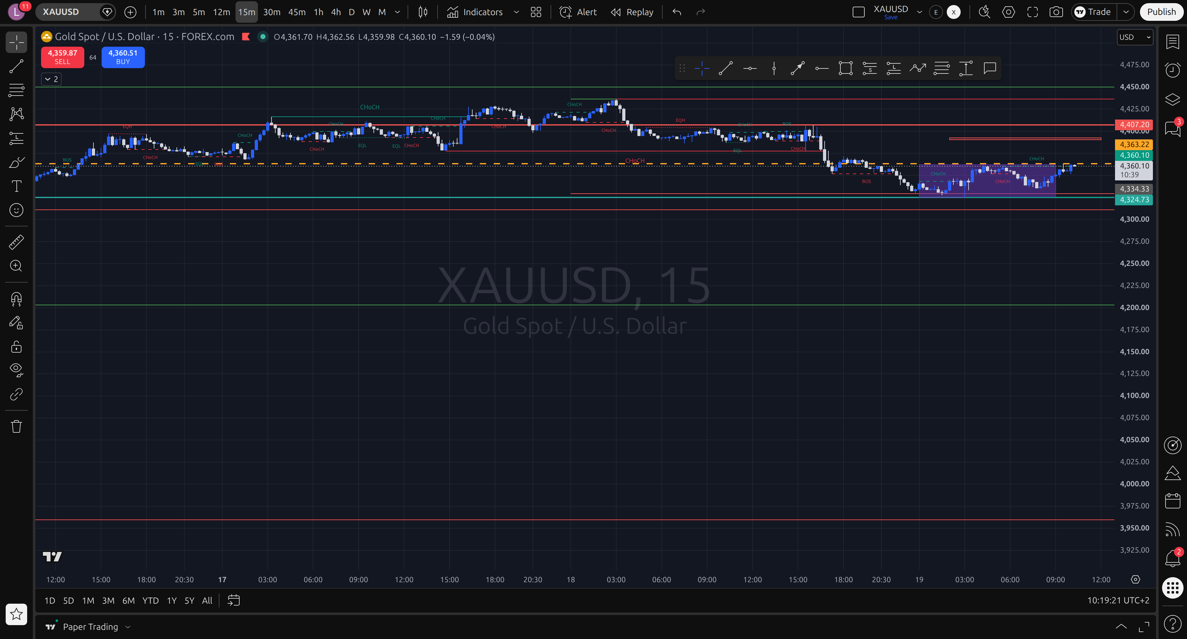Click the blue BUY price button
Viewport: 1187px width, 639px height.
tap(123, 57)
